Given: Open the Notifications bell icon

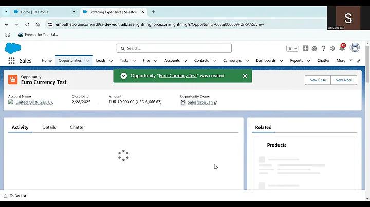Looking at the screenshot, I should (x=342, y=47).
